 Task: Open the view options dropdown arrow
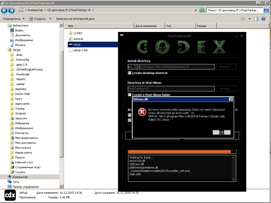tap(249, 19)
